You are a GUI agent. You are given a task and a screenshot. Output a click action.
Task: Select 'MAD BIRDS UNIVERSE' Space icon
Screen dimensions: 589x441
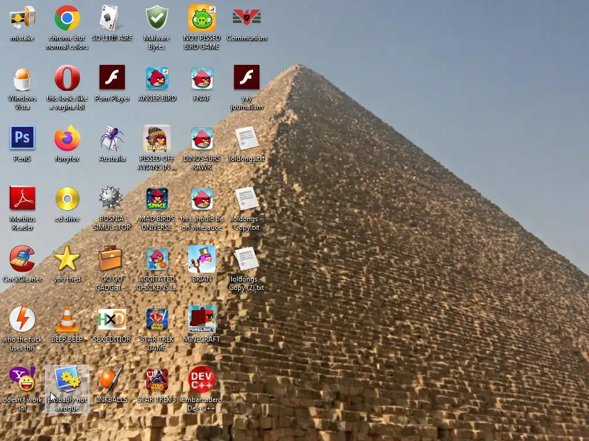pos(156,199)
